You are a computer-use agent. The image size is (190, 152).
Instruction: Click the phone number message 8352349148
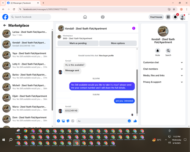tap(71, 111)
